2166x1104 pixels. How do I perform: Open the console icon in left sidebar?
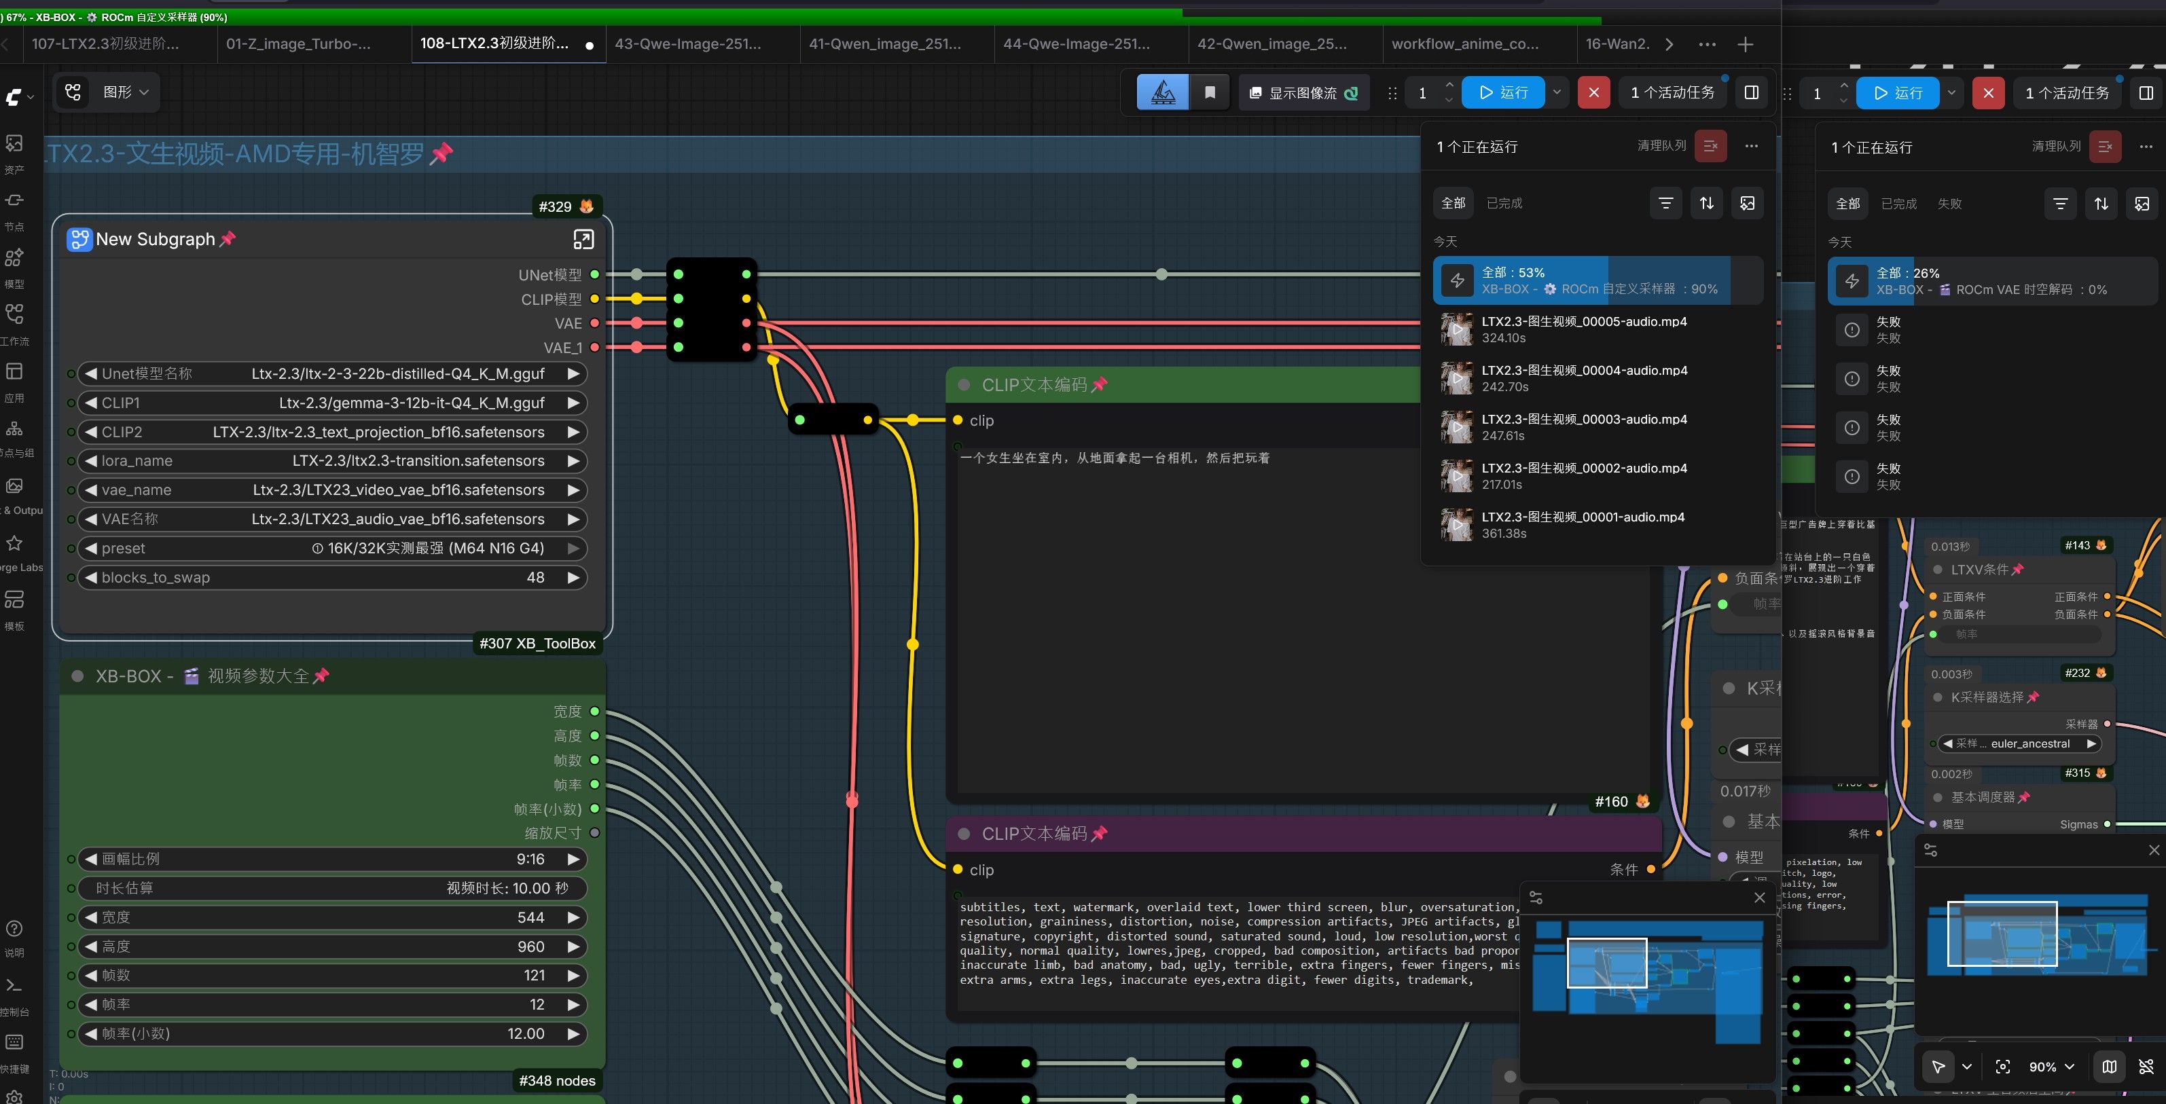point(14,985)
